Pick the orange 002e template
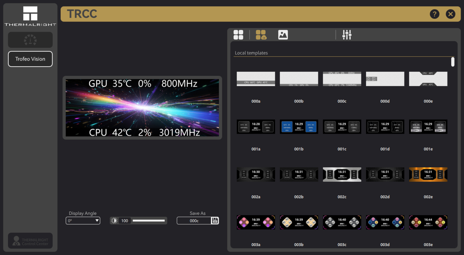The height and width of the screenshot is (255, 464). tap(428, 175)
